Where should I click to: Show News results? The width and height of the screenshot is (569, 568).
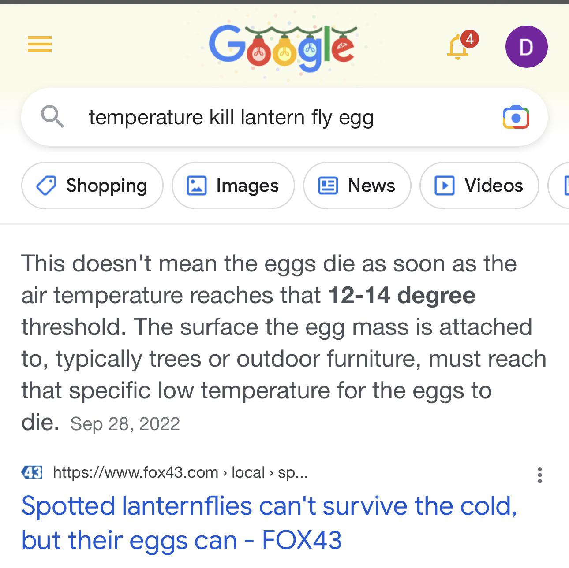tap(357, 186)
